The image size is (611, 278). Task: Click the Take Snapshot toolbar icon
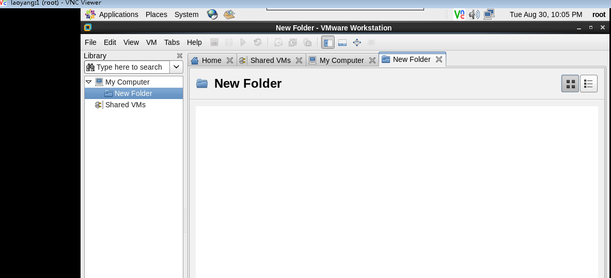click(278, 42)
